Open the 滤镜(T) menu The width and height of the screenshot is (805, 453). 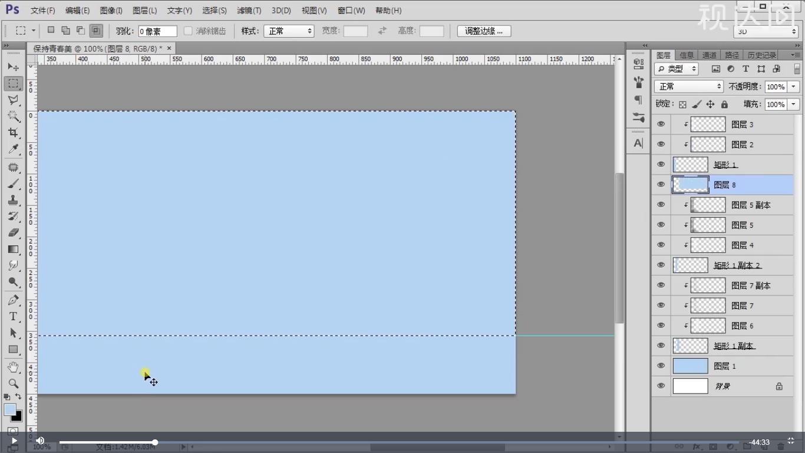point(249,11)
